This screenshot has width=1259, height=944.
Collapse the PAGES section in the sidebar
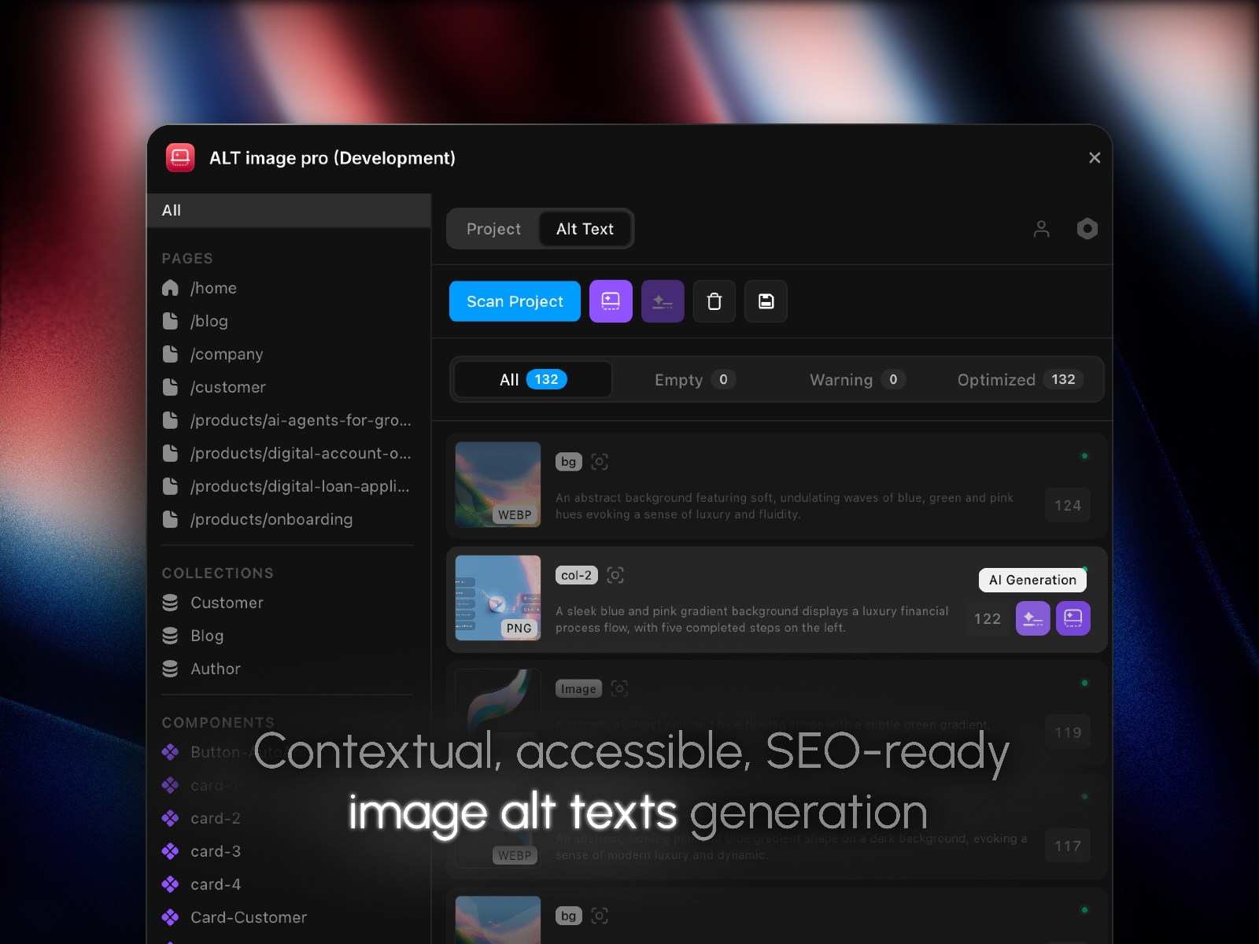coord(187,258)
